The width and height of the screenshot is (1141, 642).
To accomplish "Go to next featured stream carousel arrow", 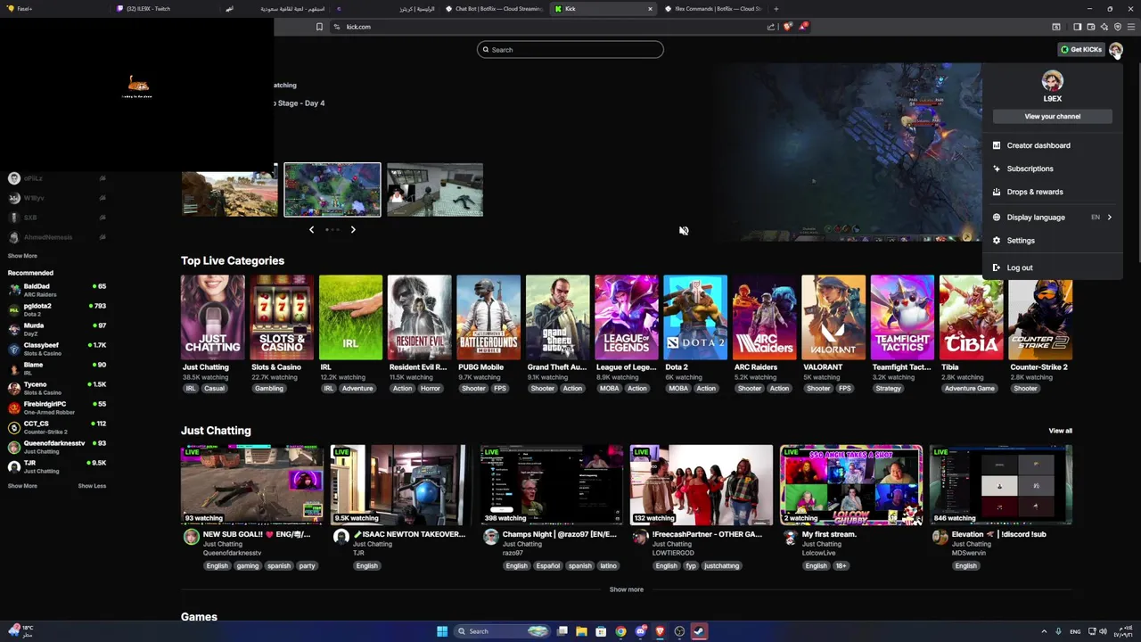I will [353, 230].
